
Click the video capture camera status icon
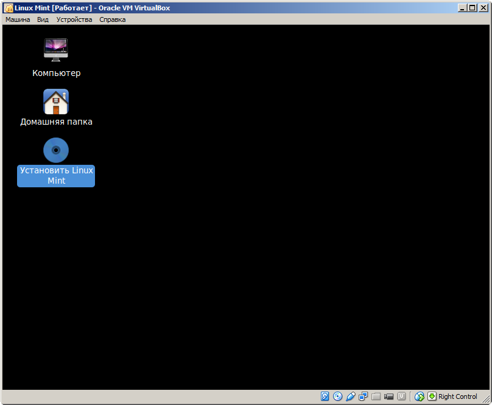tap(388, 396)
